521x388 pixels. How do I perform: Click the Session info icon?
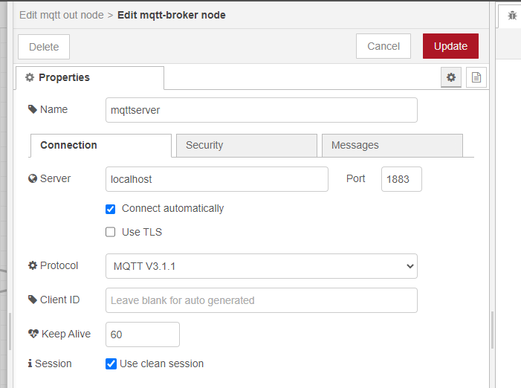[x=30, y=363]
